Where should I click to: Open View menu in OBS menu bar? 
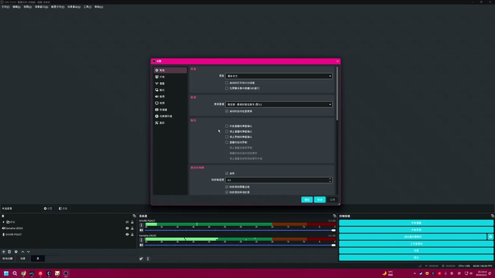pos(28,7)
